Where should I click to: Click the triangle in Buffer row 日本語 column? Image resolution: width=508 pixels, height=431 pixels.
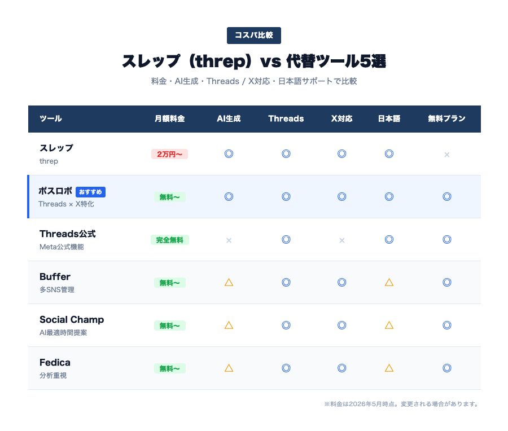point(389,283)
